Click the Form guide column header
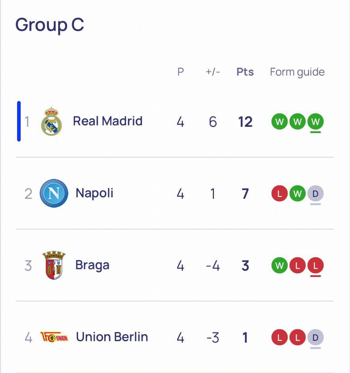Viewport: 350px width, 373px height. click(297, 72)
